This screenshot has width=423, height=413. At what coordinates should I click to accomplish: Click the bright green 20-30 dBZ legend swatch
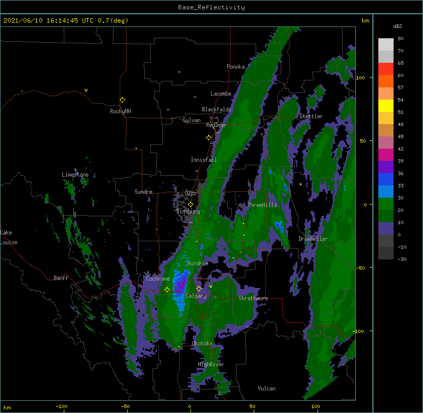(386, 204)
